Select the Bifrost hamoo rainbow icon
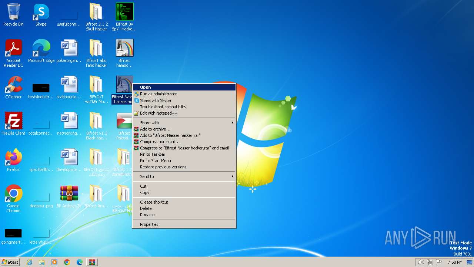This screenshot has height=267, width=474. coord(124,53)
